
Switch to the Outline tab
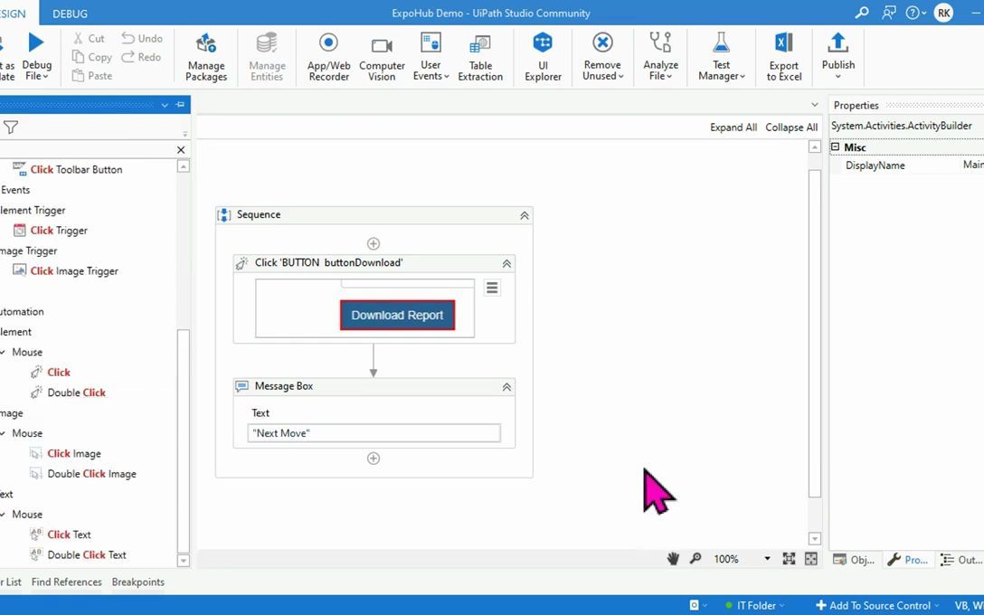[960, 560]
